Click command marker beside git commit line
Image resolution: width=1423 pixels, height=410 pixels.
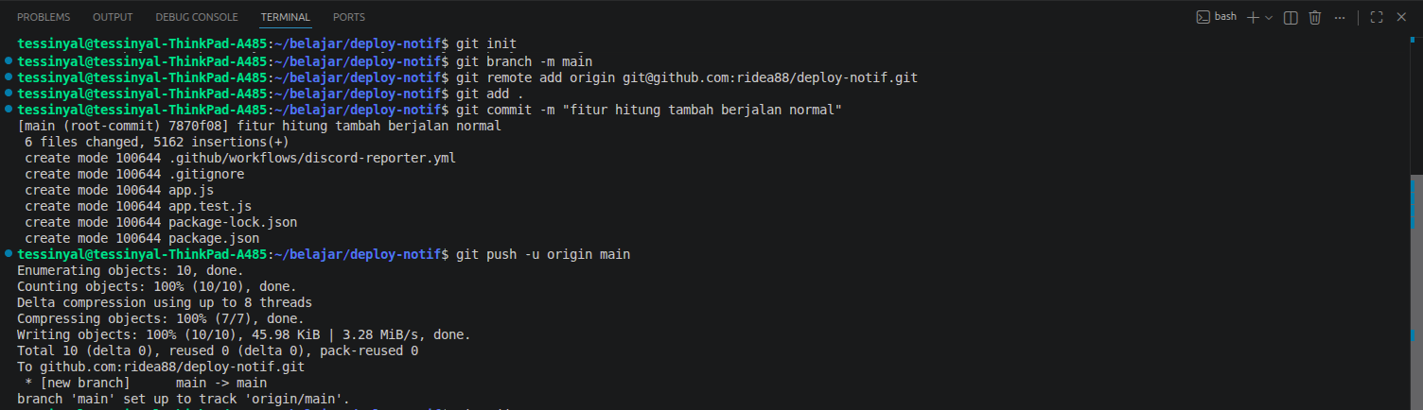tap(9, 109)
